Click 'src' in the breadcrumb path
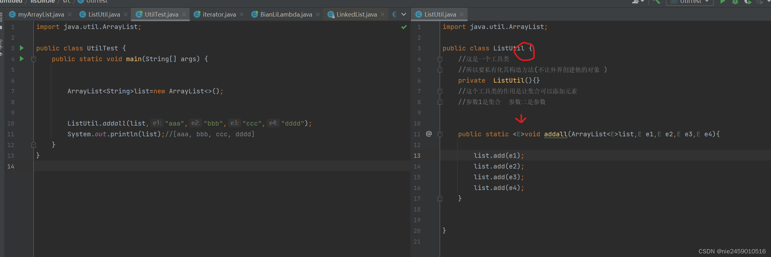 pyautogui.click(x=66, y=2)
